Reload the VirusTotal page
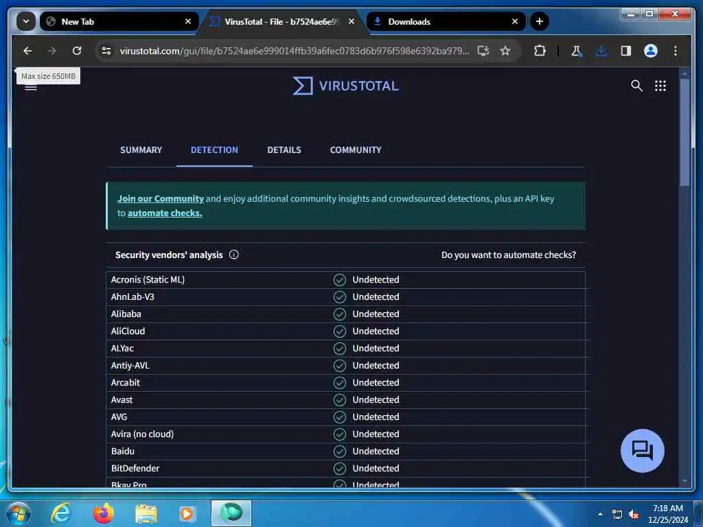 tap(77, 51)
